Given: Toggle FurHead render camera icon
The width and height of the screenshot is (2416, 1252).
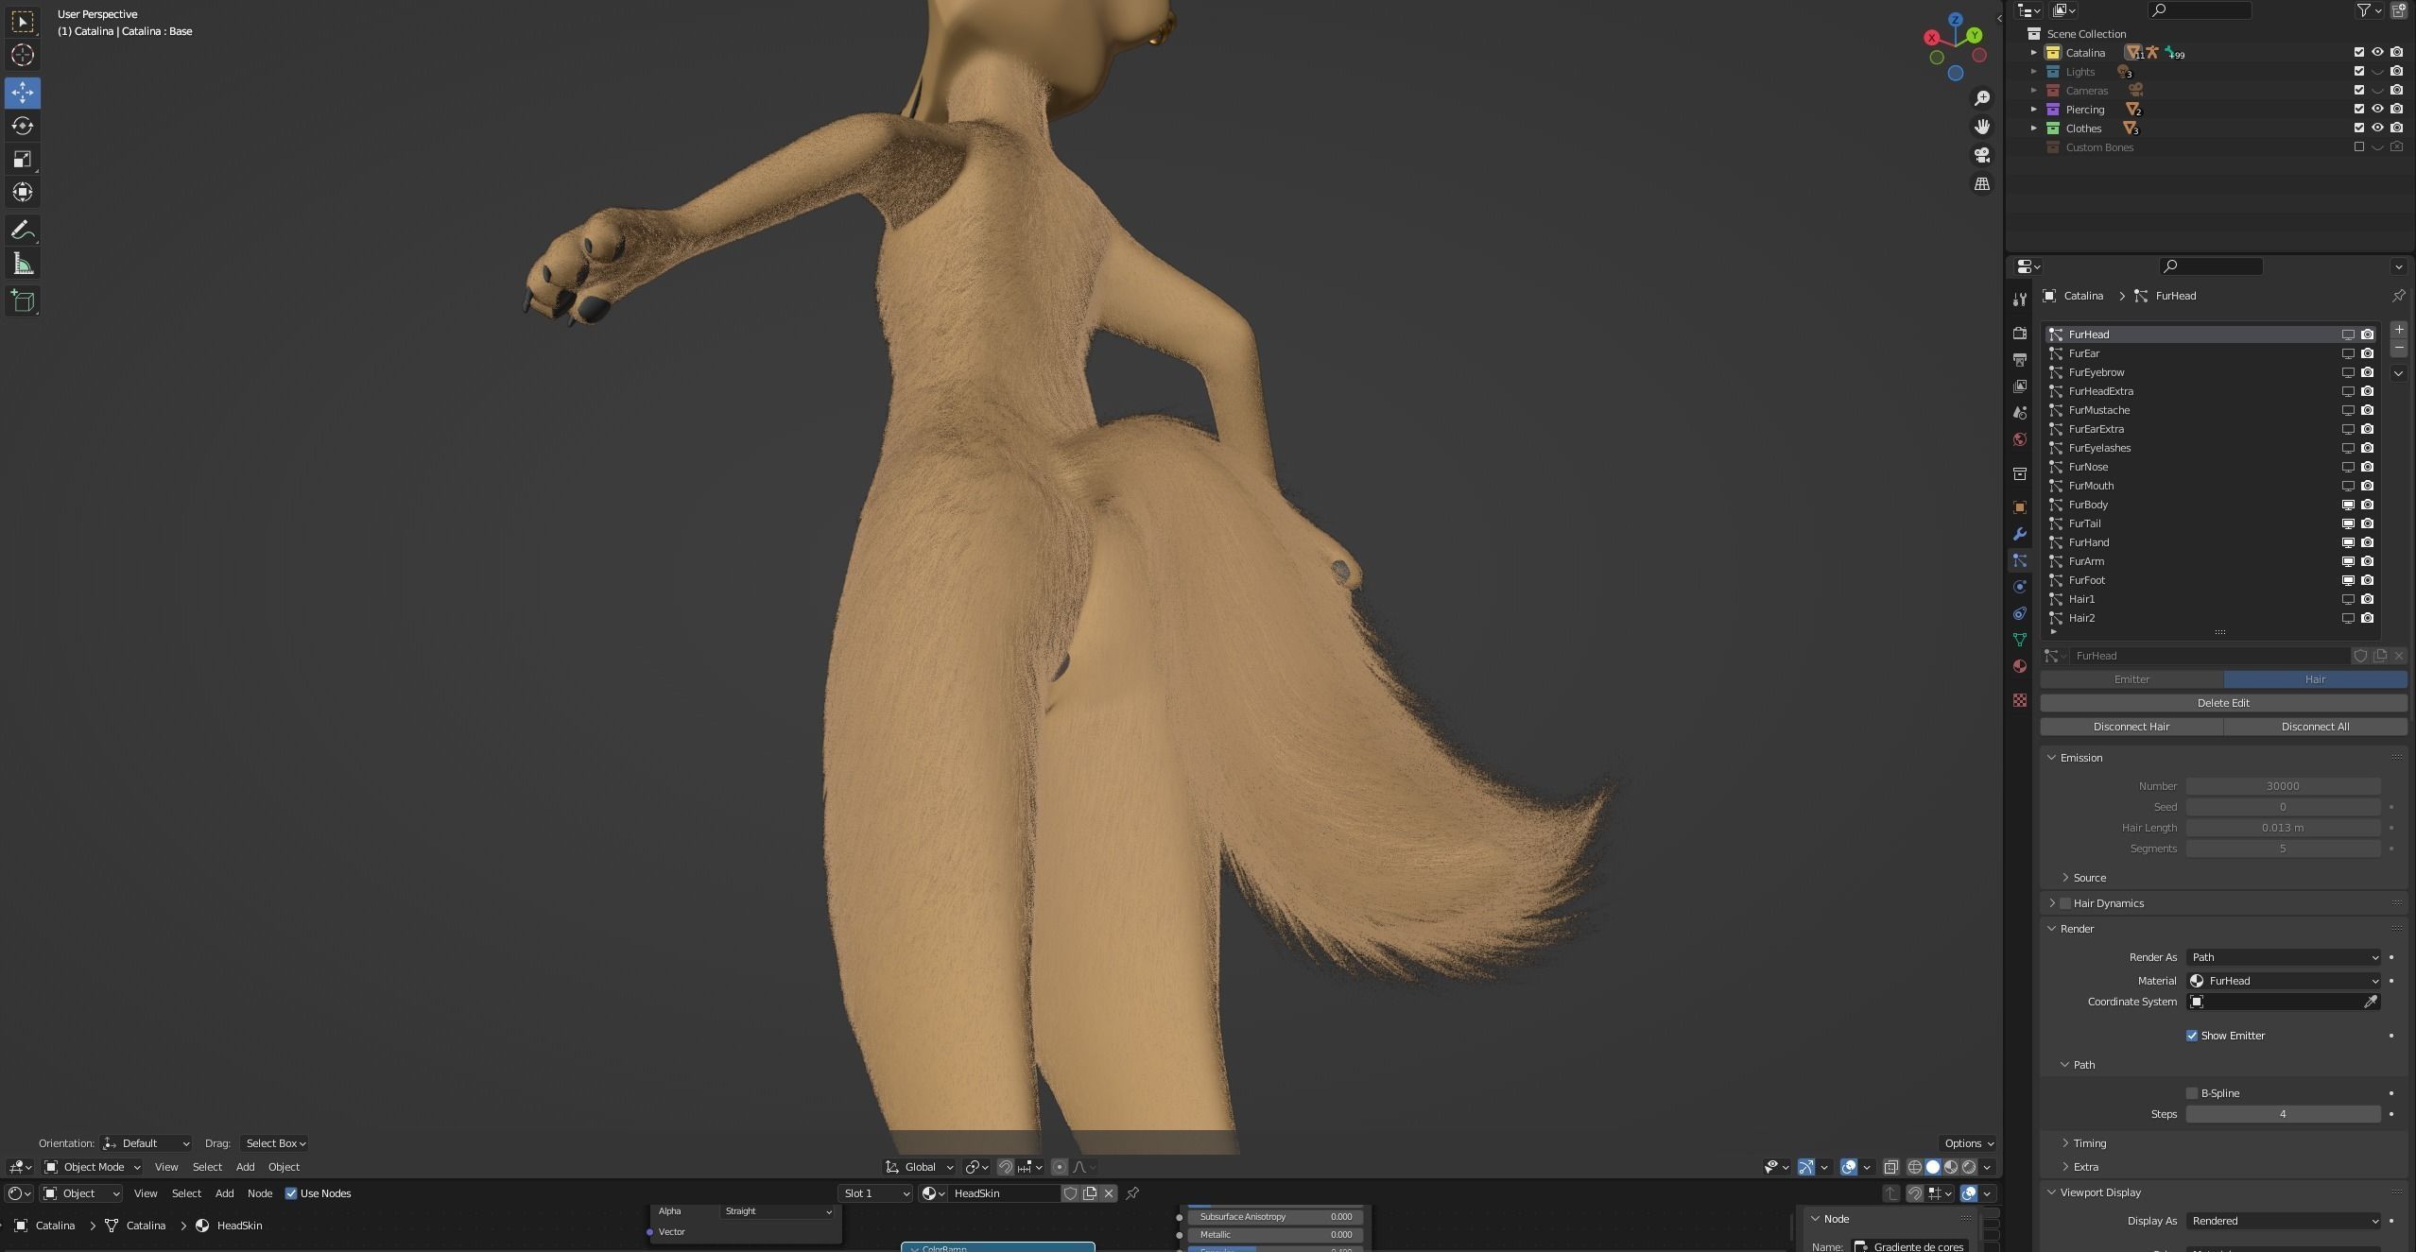Looking at the screenshot, I should [x=2368, y=334].
